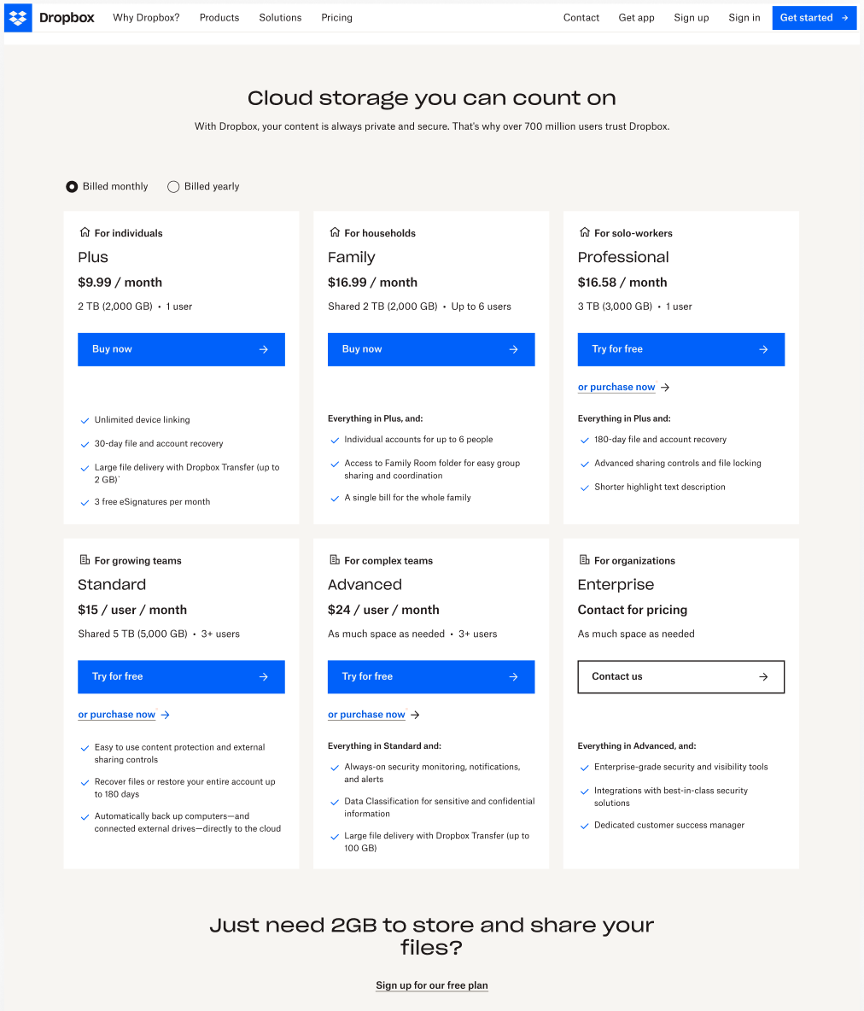The height and width of the screenshot is (1011, 864).
Task: Click the house icon beside For households
Action: tap(335, 232)
